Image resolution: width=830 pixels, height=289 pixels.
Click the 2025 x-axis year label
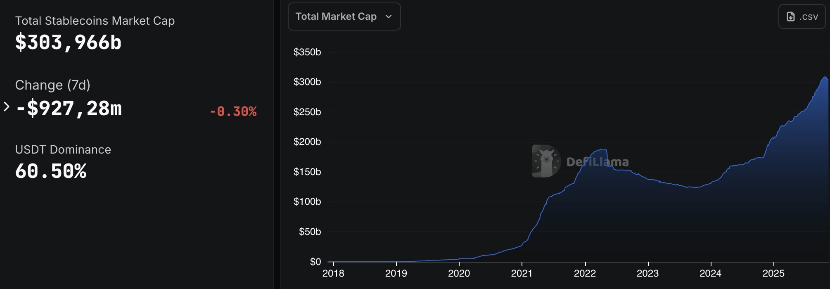pos(773,273)
